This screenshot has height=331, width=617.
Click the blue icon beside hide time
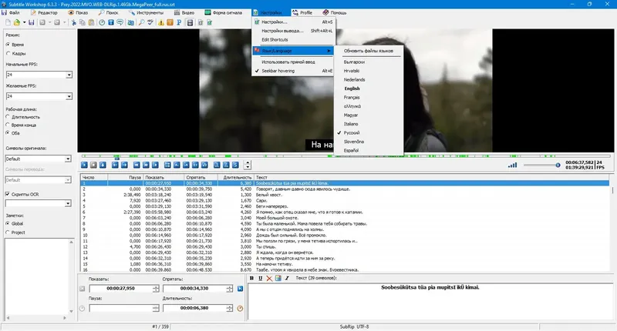point(240,289)
